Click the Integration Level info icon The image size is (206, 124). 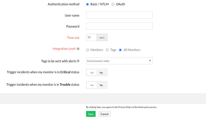tap(78, 49)
